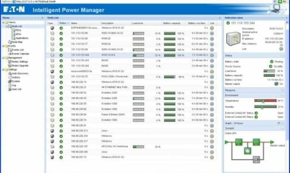Sort by the Name column header
The width and height of the screenshot is (290, 173).
click(x=74, y=23)
